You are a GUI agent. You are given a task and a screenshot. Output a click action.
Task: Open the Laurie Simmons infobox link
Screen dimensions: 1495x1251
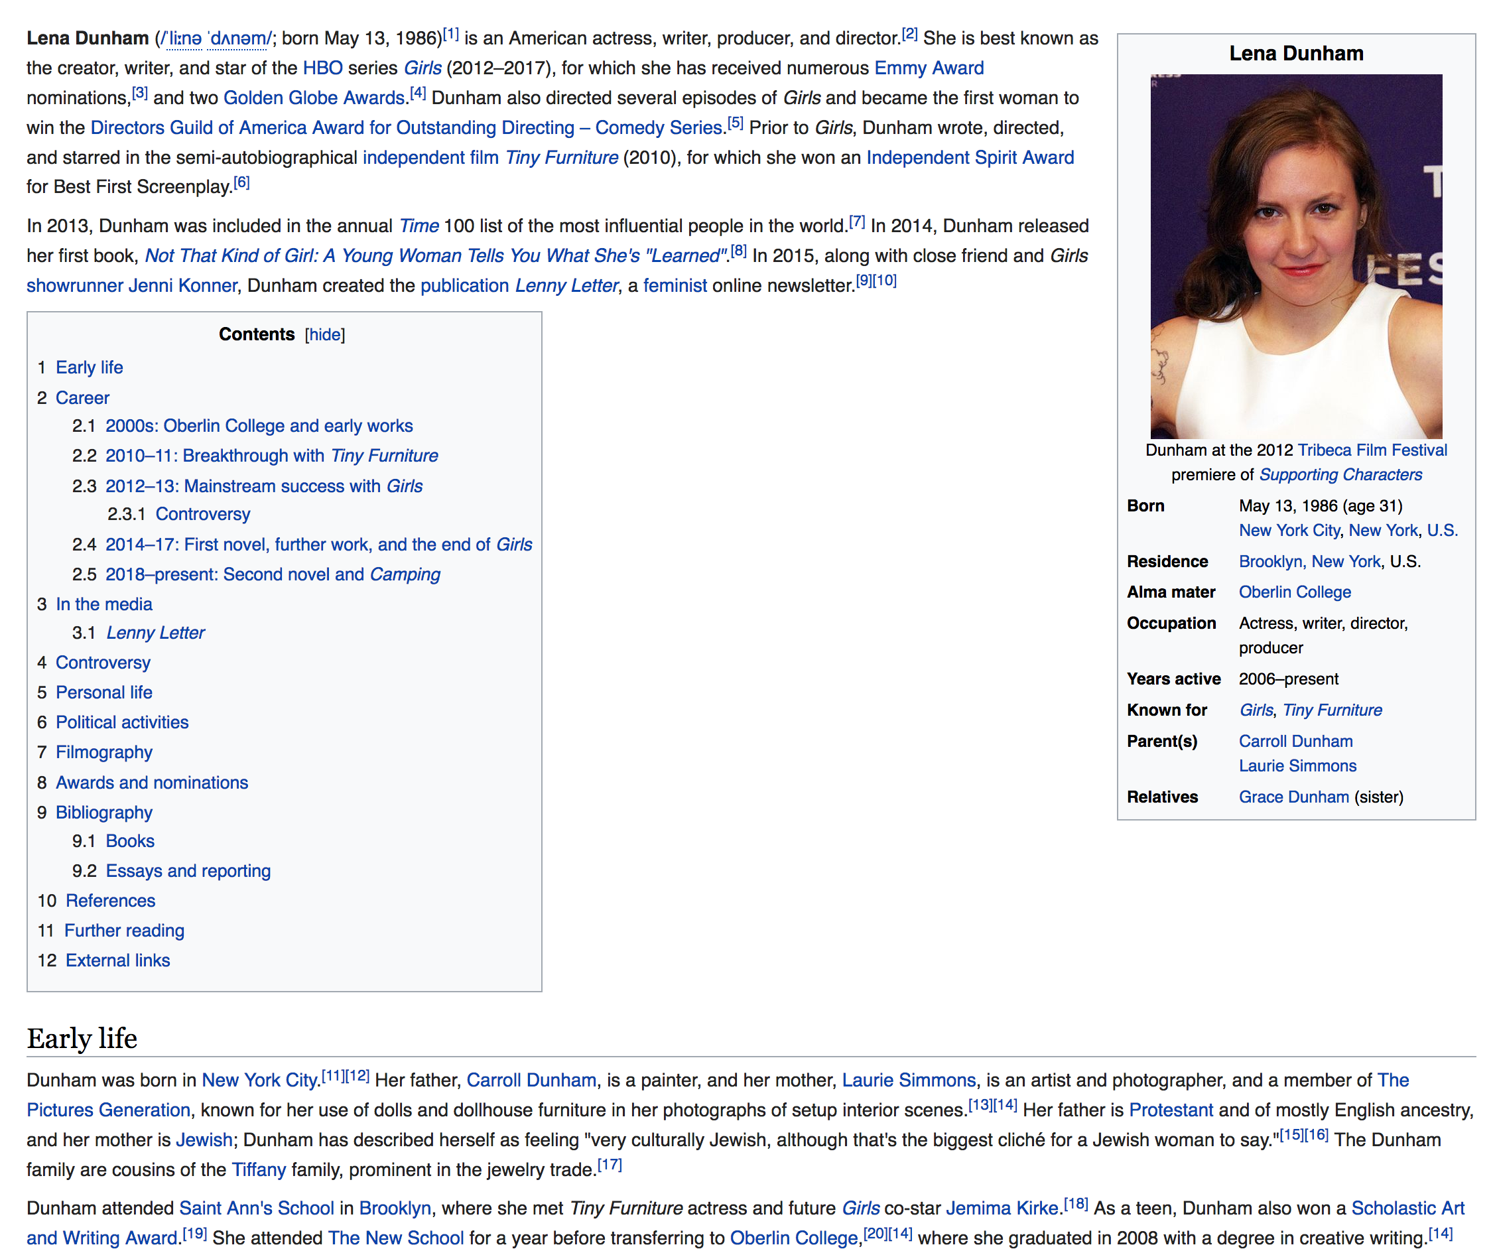click(1297, 766)
